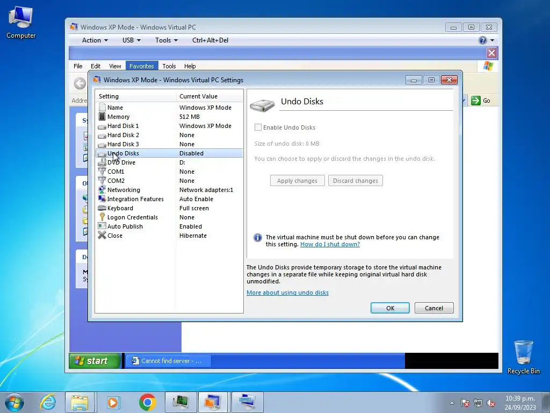The height and width of the screenshot is (413, 550).
Task: Open Integration Features setting
Action: [169, 199]
